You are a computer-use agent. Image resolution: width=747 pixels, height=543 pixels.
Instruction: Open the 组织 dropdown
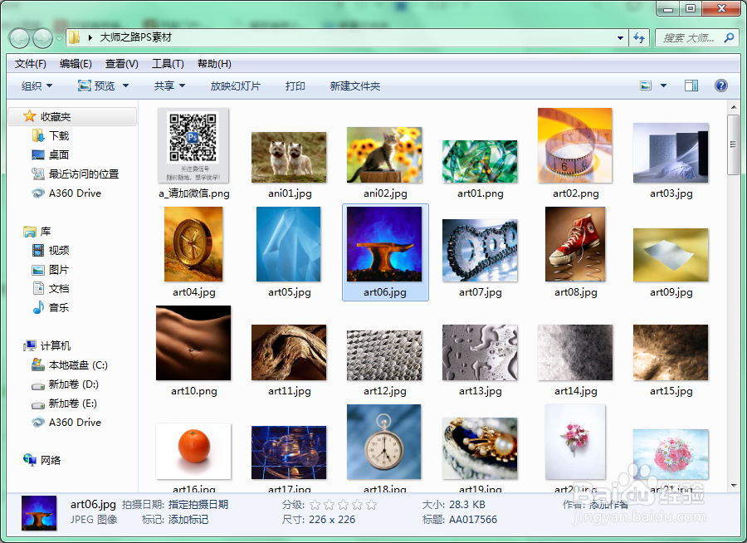[x=37, y=86]
